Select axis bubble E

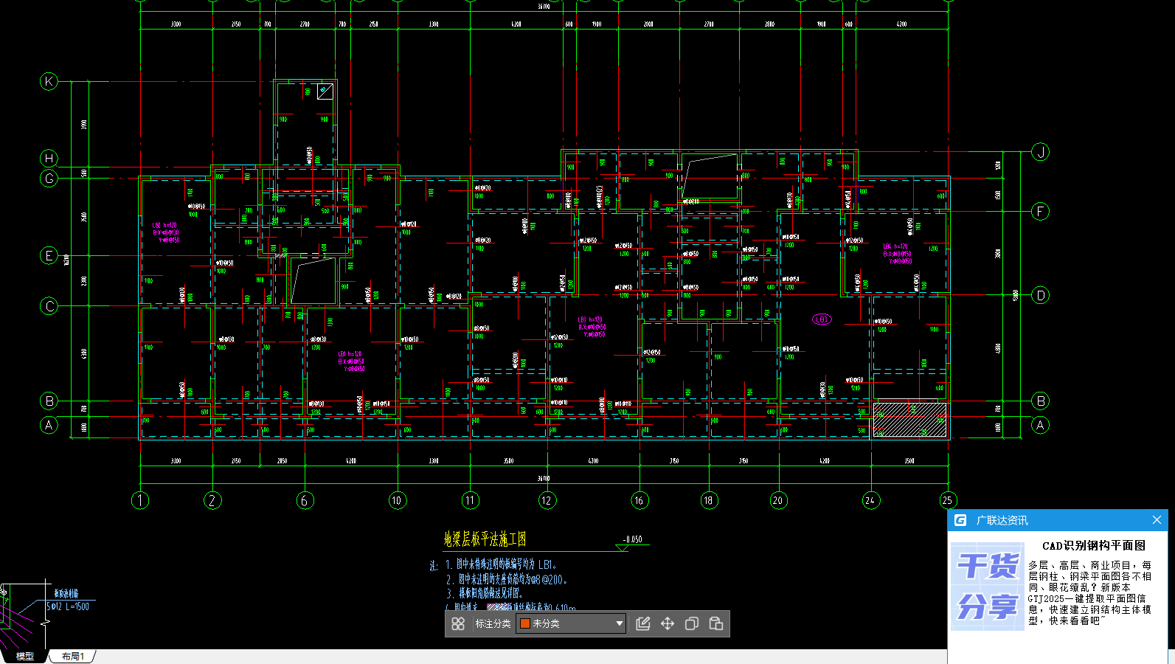49,256
